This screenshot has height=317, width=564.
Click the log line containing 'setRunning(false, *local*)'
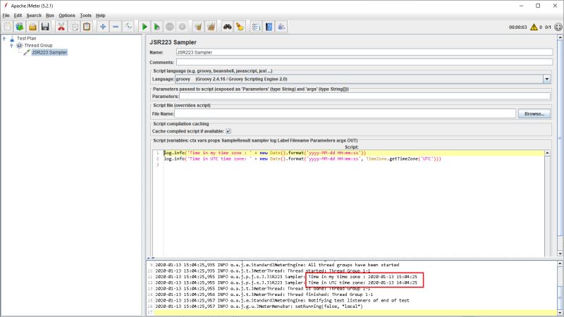(x=259, y=306)
